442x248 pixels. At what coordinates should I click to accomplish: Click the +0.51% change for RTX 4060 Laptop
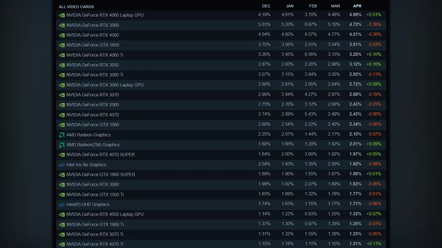point(373,15)
